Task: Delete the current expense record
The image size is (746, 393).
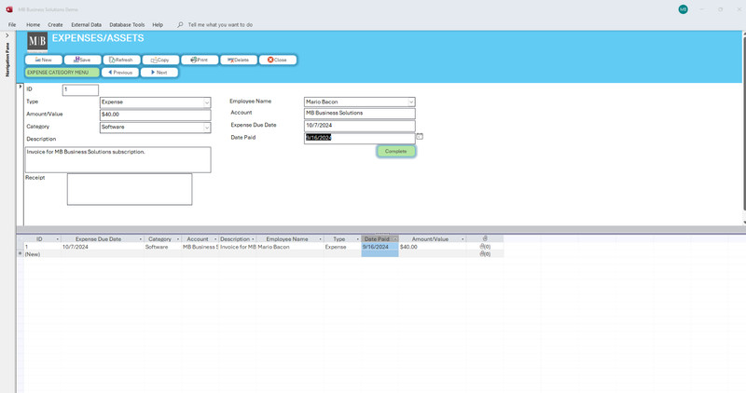Action: 239,60
